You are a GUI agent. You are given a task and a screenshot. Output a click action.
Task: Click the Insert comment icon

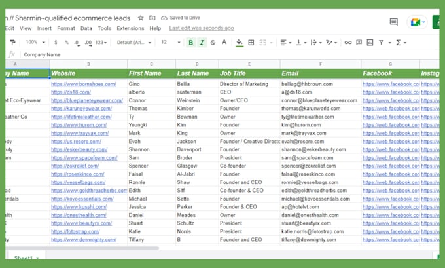click(x=359, y=43)
